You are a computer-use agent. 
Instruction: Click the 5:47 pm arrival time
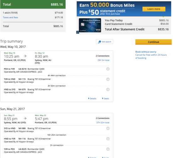42,119
